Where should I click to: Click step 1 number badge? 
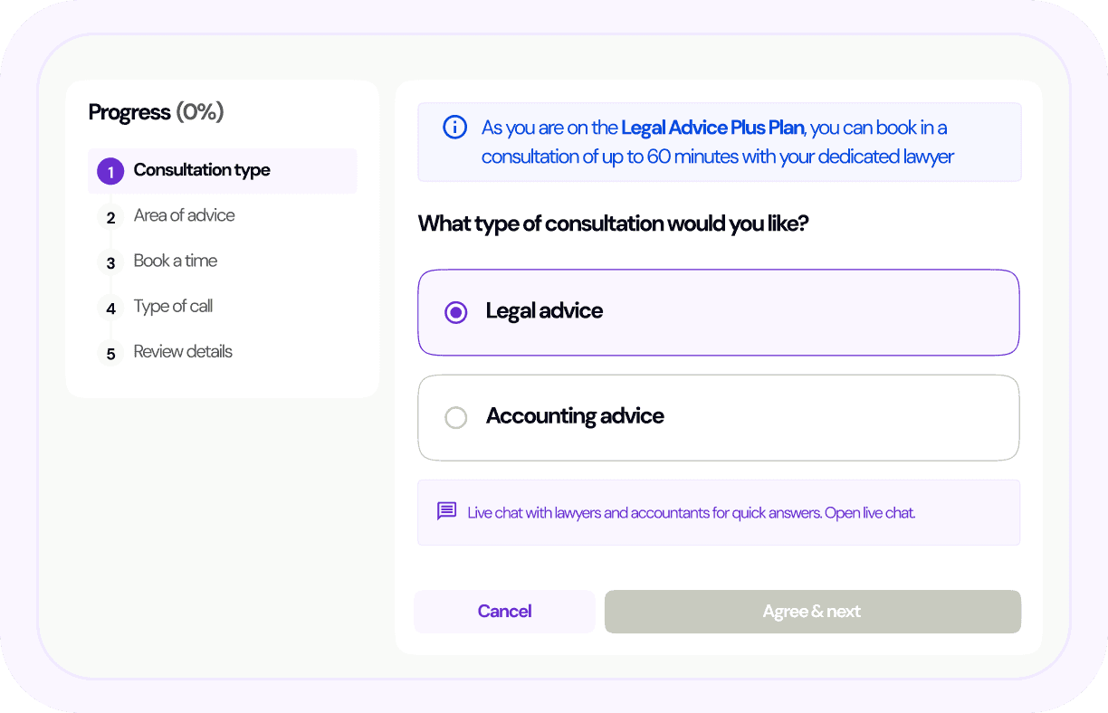(110, 171)
